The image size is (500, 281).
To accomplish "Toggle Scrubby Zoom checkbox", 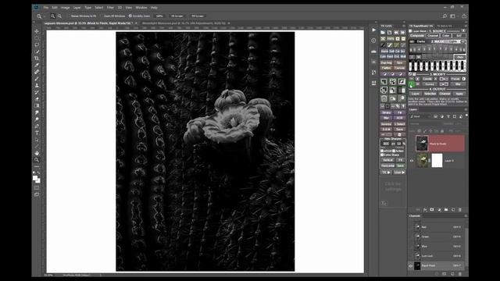I will (130, 16).
